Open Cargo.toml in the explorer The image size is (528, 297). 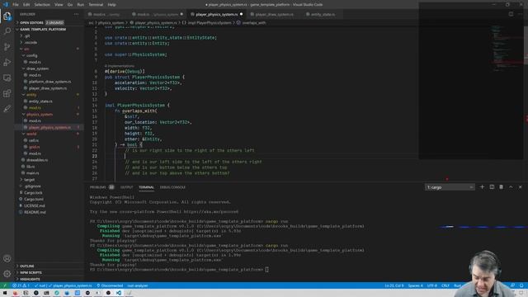[33, 199]
